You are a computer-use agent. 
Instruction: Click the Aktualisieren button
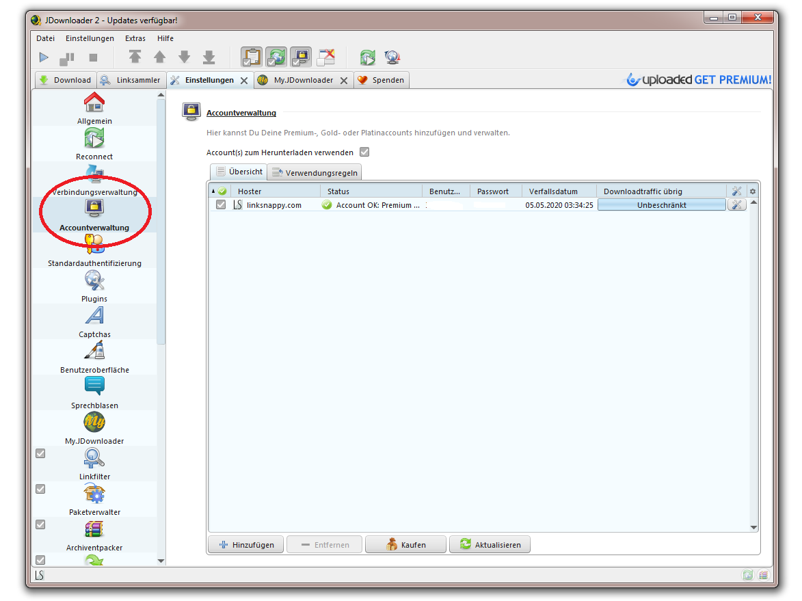click(490, 545)
